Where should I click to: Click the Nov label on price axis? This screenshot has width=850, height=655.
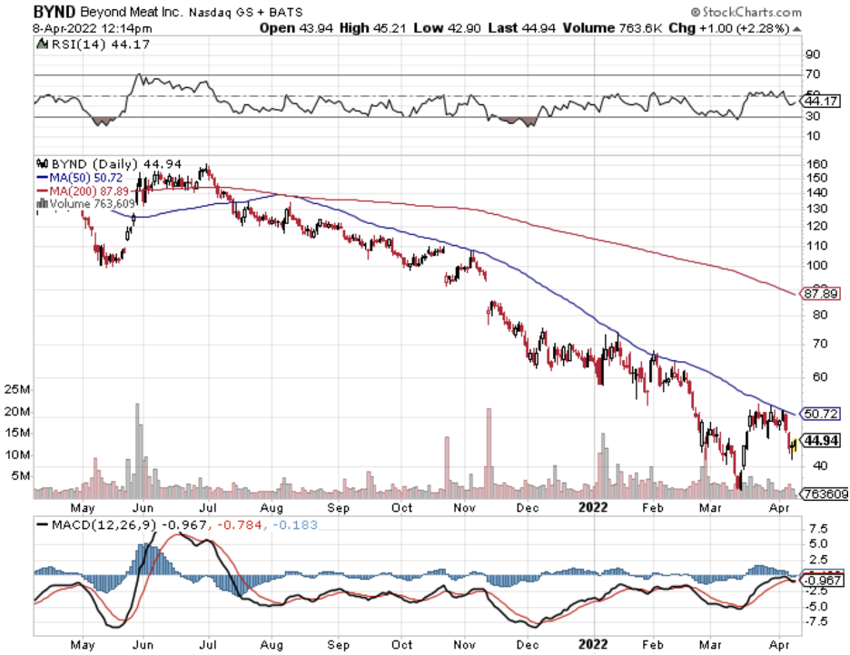pos(464,508)
